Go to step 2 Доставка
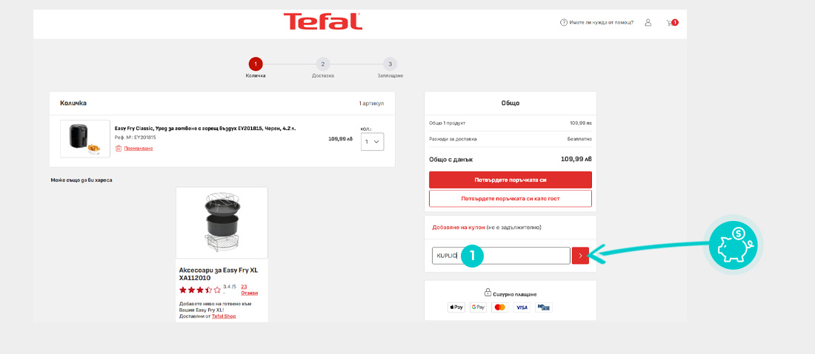Viewport: 815px width, 354px height. 323,64
